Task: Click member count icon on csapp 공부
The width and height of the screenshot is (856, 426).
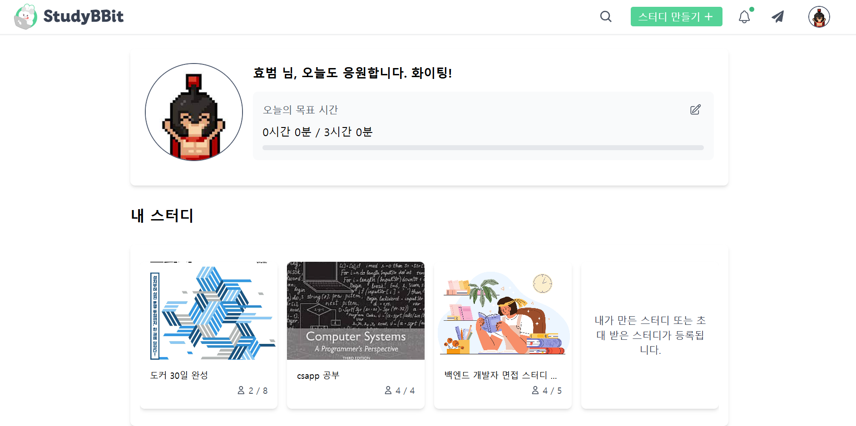Action: [x=388, y=390]
